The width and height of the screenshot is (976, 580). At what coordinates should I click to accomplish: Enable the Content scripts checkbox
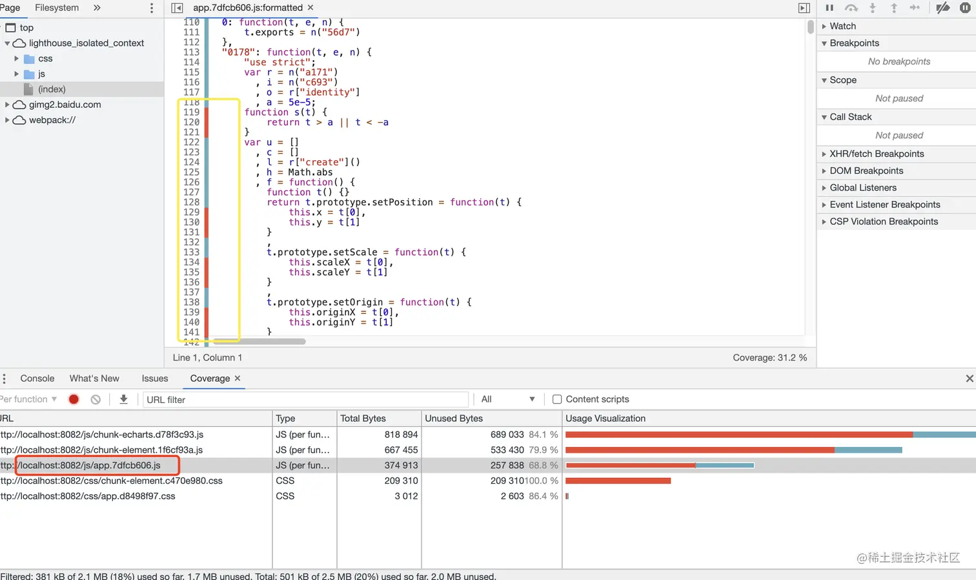tap(557, 399)
